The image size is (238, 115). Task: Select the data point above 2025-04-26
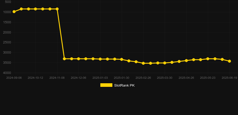point(186,60)
